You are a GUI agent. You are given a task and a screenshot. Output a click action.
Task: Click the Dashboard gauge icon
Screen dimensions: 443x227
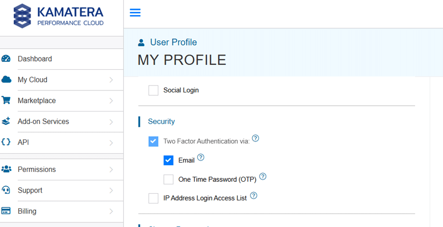(6, 59)
